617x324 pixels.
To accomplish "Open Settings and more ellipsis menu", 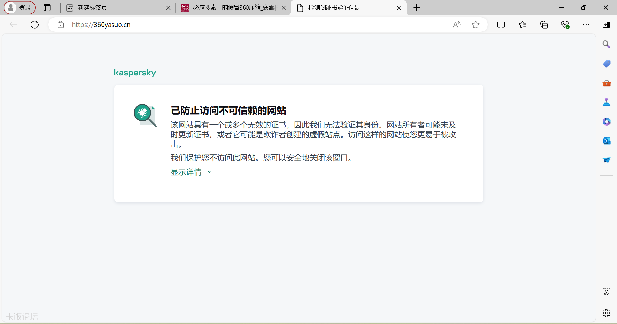I will point(586,25).
